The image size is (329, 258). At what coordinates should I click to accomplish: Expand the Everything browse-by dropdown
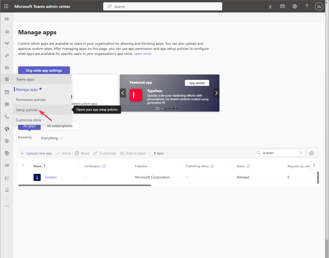tap(52, 138)
